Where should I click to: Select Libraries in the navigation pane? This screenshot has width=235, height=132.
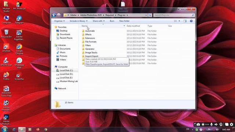[62, 45]
